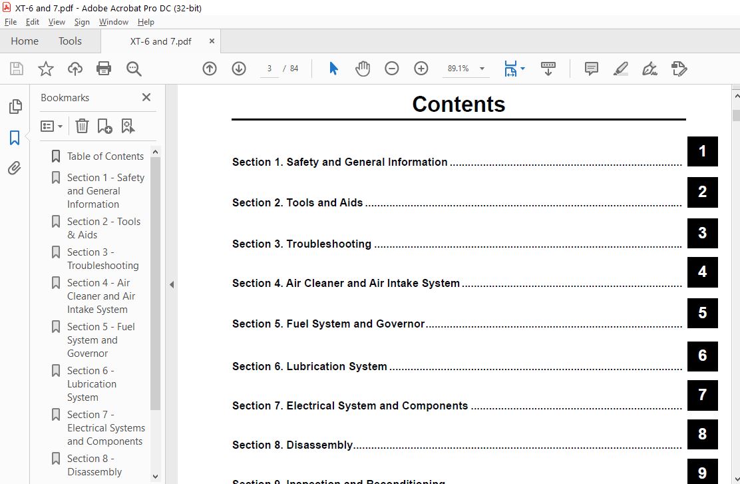Screen dimensions: 740x484
Task: Click the upload to cloud icon
Action: (75, 69)
